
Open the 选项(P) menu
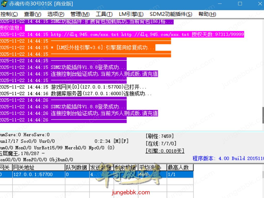[x=56, y=14]
